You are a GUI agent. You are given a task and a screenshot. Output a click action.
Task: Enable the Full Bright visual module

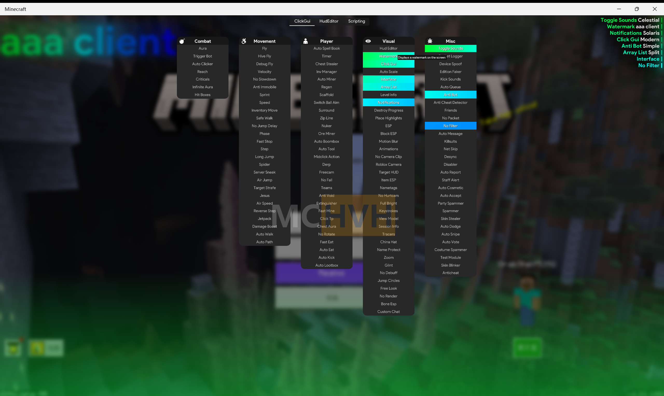[x=389, y=203]
